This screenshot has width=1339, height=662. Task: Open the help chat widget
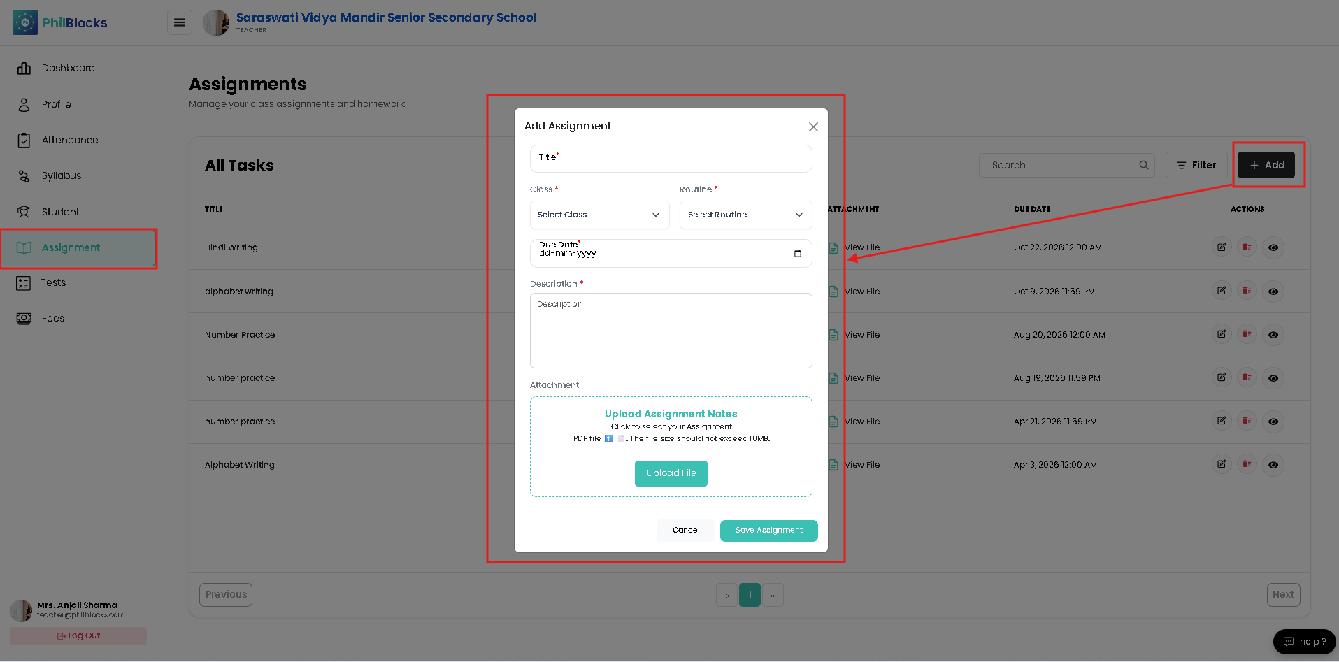click(x=1305, y=641)
